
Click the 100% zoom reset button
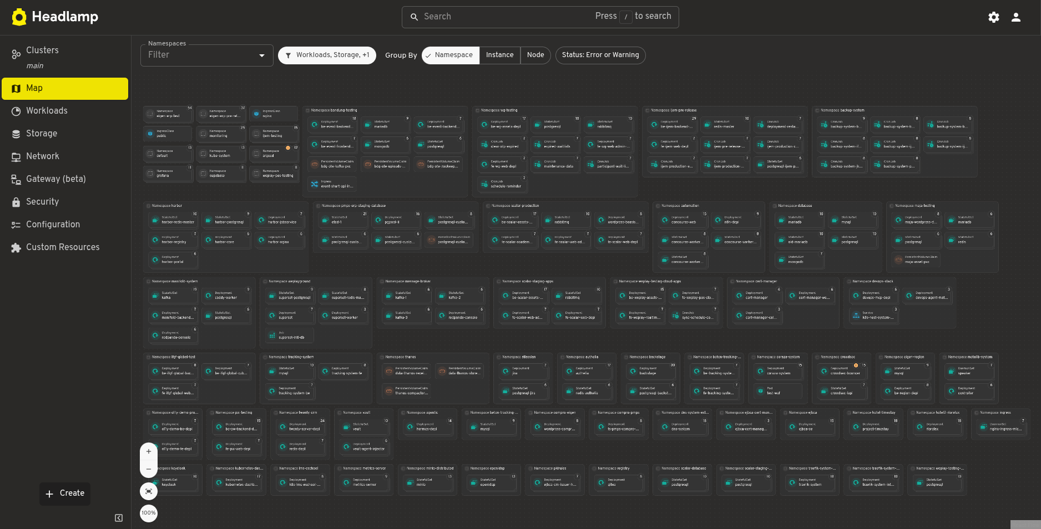point(149,513)
